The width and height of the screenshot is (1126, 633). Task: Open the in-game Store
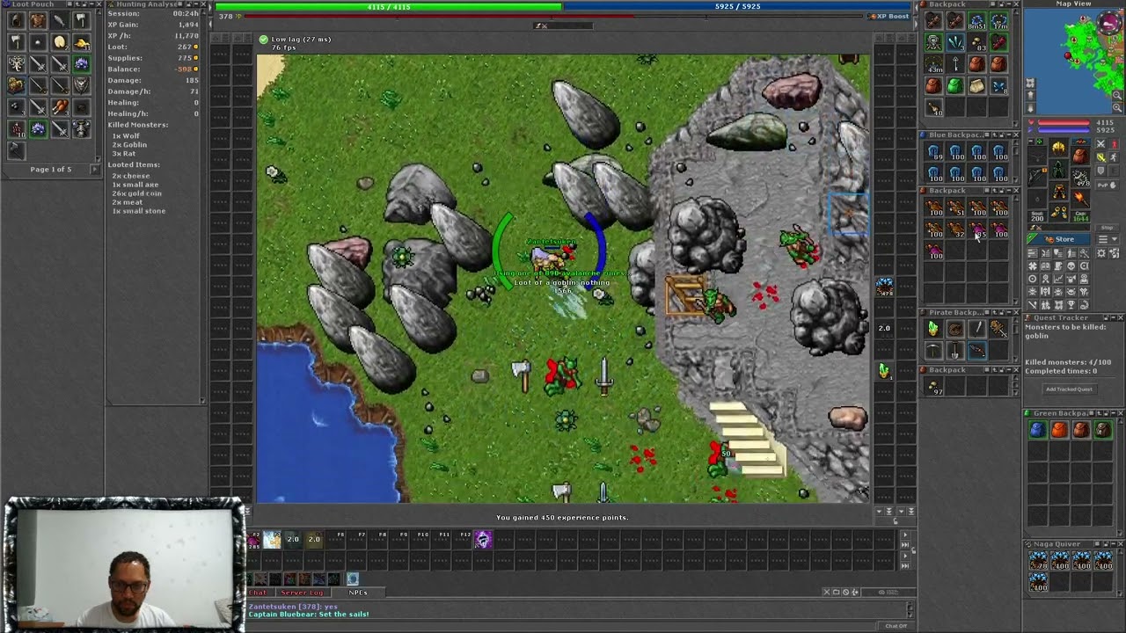[x=1058, y=239]
